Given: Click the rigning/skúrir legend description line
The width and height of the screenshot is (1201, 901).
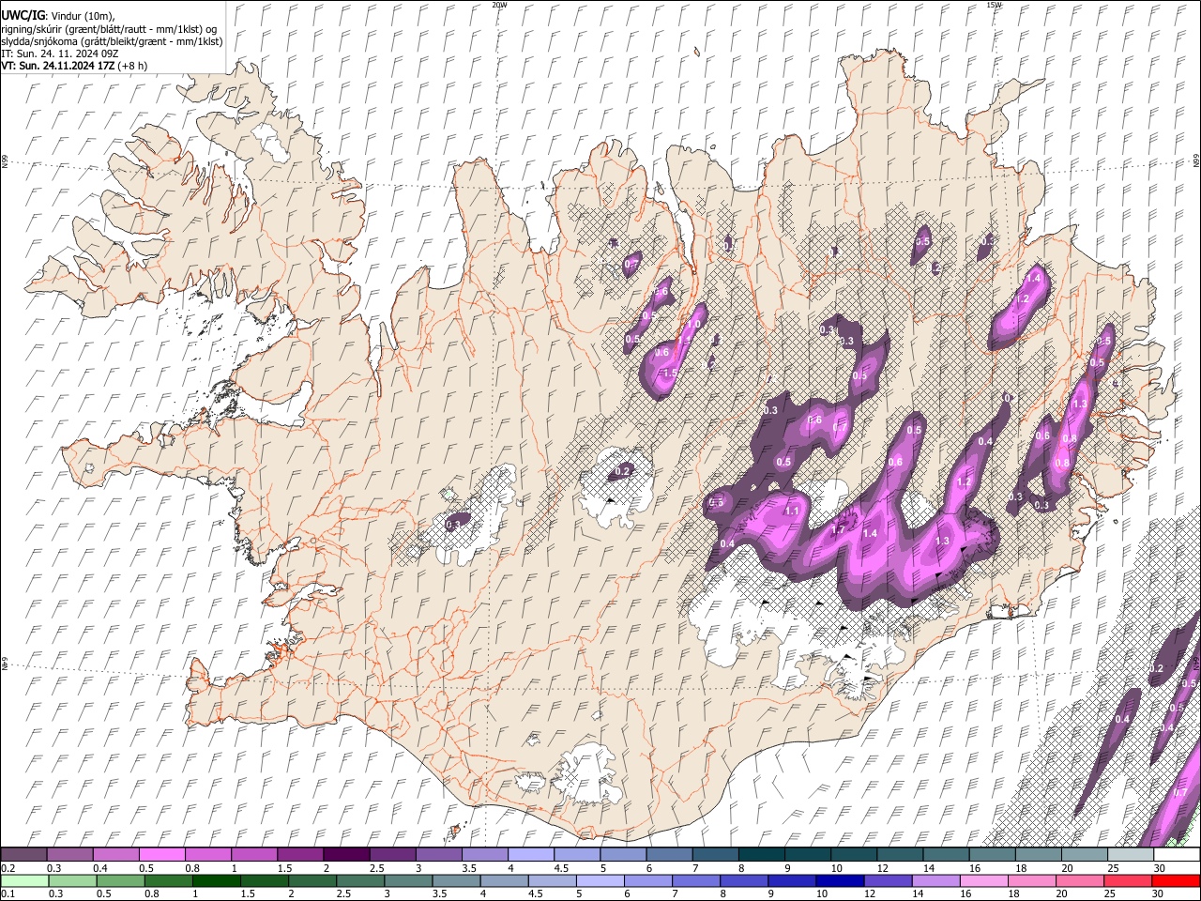Looking at the screenshot, I should point(110,28).
